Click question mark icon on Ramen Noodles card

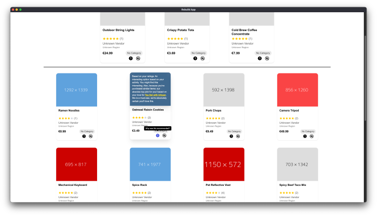[x=84, y=136]
